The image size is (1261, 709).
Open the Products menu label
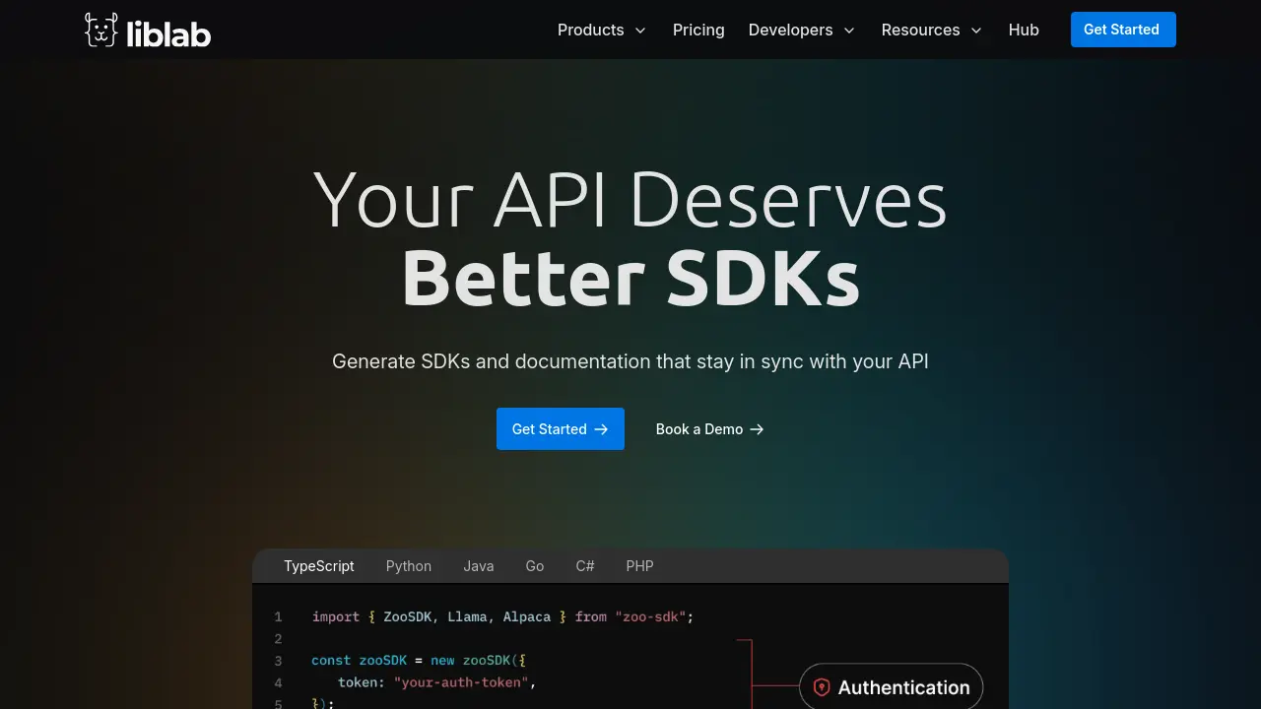[590, 30]
